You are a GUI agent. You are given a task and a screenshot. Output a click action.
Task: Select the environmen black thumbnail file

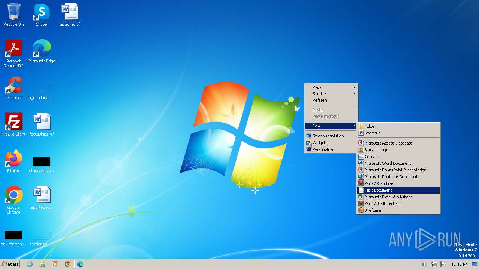13,238
